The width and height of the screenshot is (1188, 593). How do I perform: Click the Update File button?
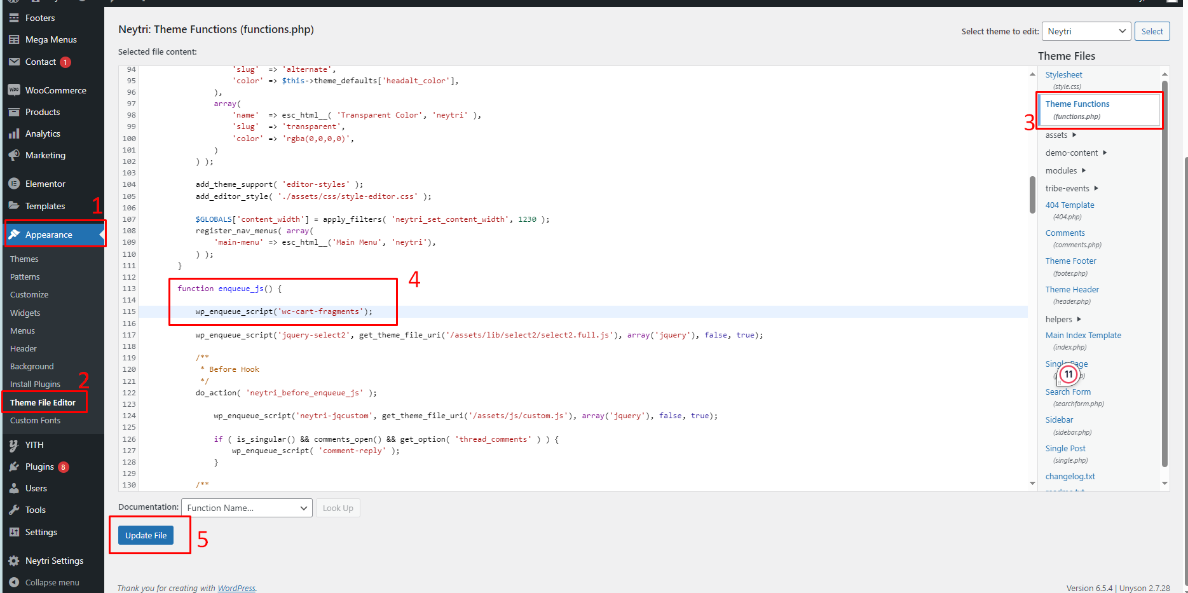(146, 535)
